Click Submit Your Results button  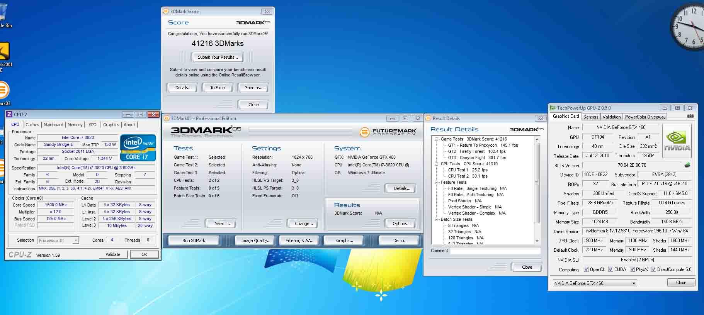[x=218, y=57]
